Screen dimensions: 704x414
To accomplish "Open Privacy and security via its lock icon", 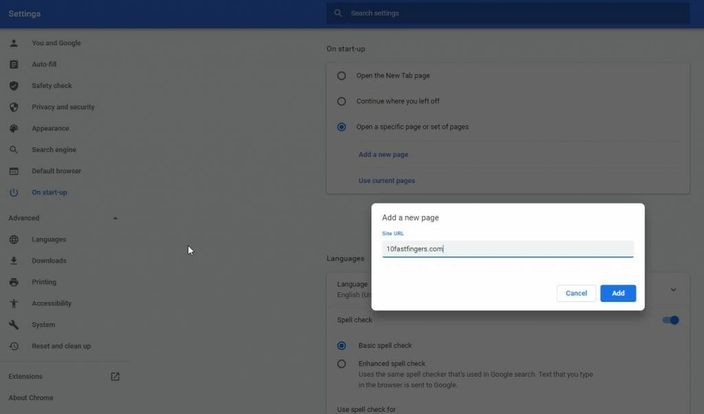I will [x=14, y=107].
